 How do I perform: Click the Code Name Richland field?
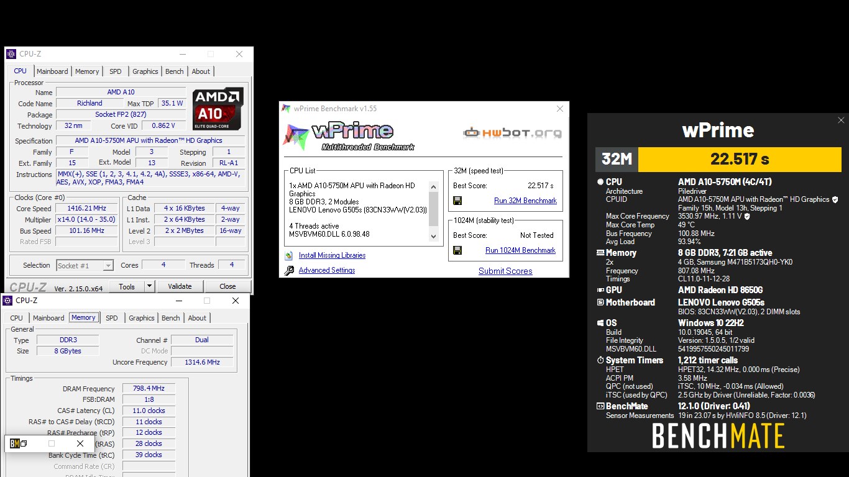(x=89, y=103)
